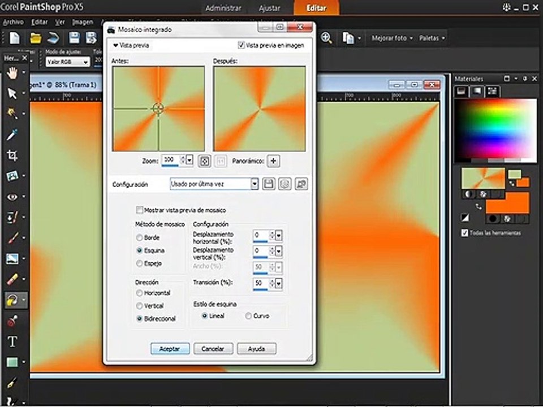
Task: Switch to the Ajustar tab
Action: [269, 8]
